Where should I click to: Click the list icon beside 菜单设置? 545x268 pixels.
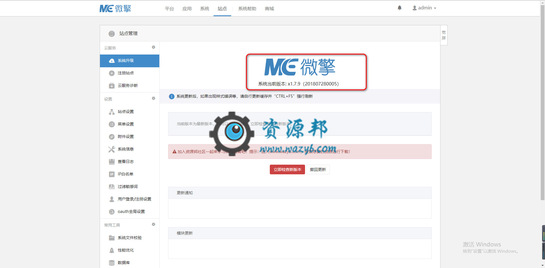coord(112,124)
